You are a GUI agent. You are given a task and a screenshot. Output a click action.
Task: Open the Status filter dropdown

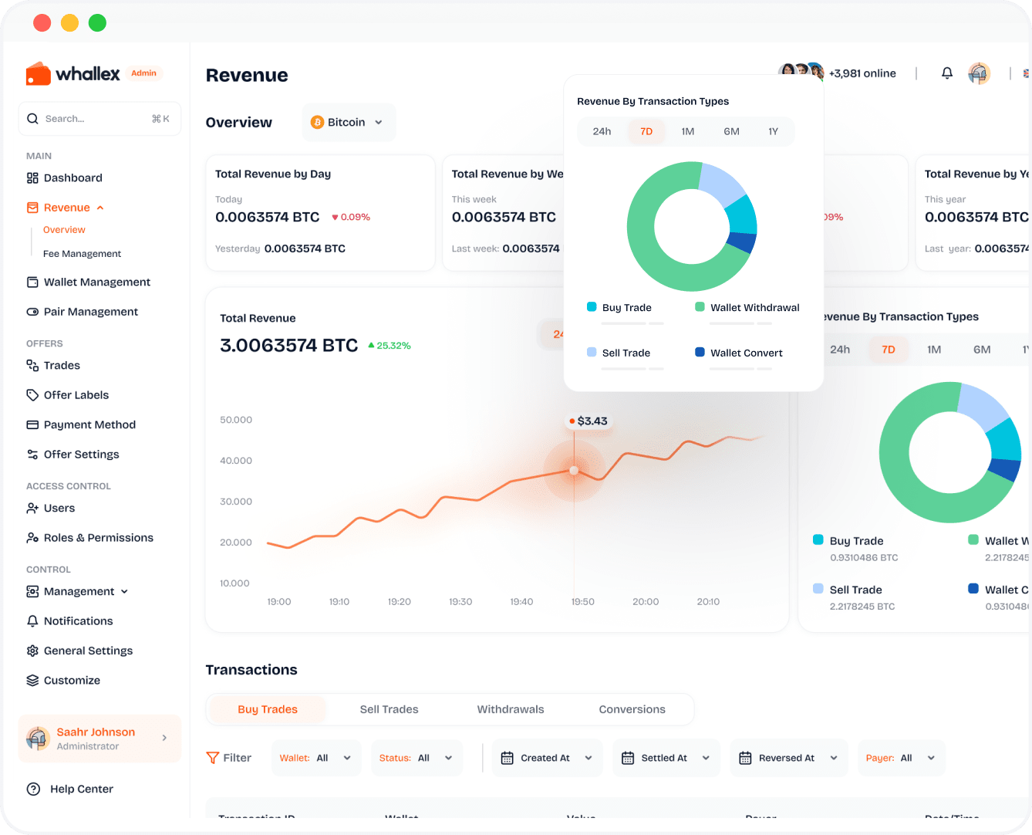coord(417,758)
